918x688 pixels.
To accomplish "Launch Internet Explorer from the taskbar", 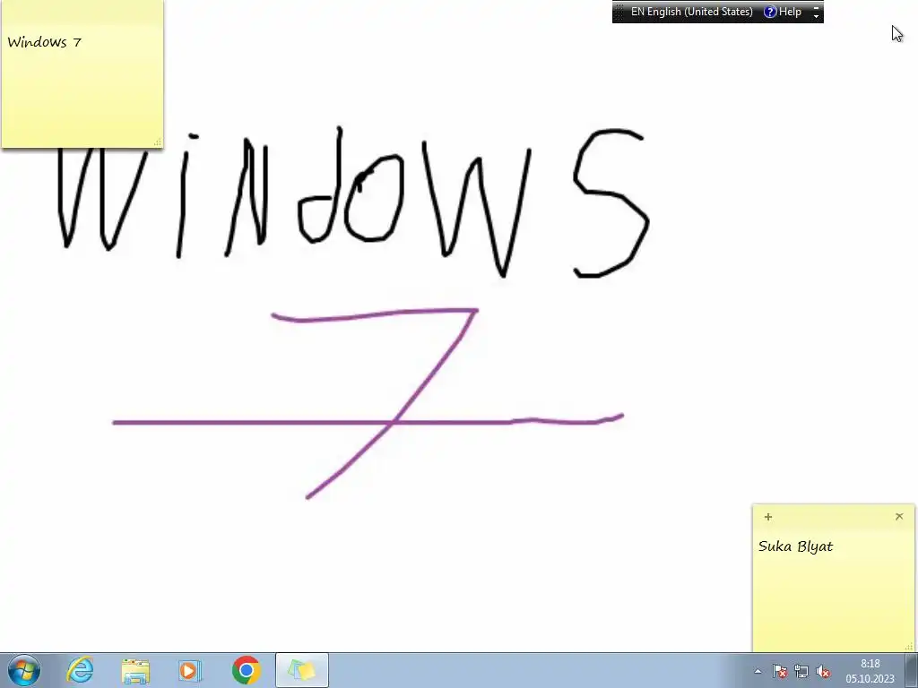I will point(80,670).
